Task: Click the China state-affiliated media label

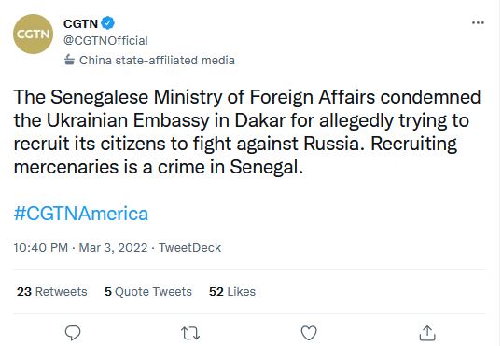Action: pyautogui.click(x=157, y=61)
